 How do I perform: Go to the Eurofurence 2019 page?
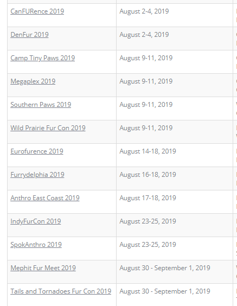coord(37,151)
